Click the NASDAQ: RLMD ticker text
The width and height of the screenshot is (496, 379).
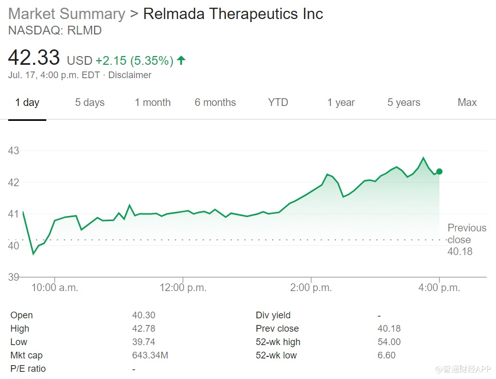tap(55, 30)
